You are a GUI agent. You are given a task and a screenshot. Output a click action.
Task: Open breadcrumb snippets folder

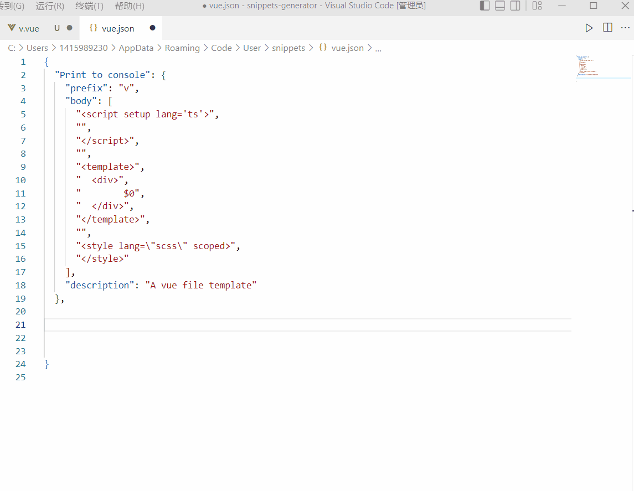coord(288,48)
